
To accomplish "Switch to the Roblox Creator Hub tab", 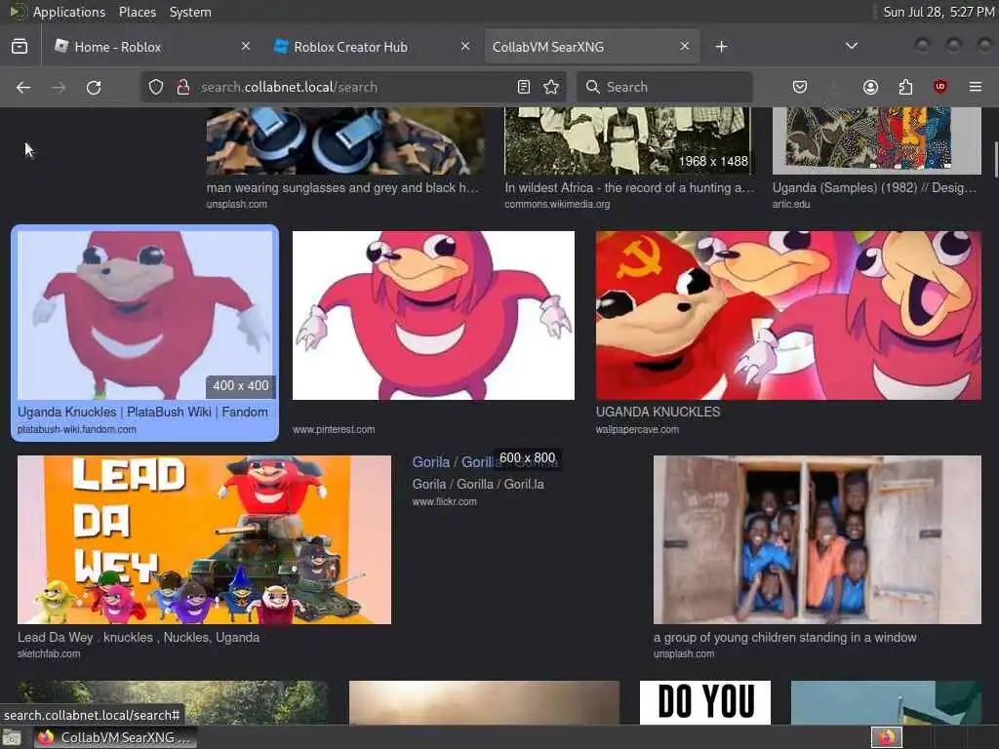I will (372, 47).
